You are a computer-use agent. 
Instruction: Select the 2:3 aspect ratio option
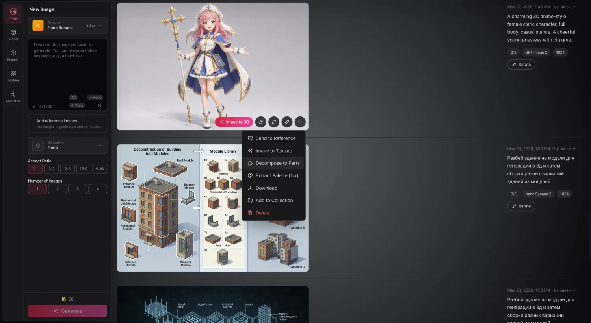coord(67,169)
